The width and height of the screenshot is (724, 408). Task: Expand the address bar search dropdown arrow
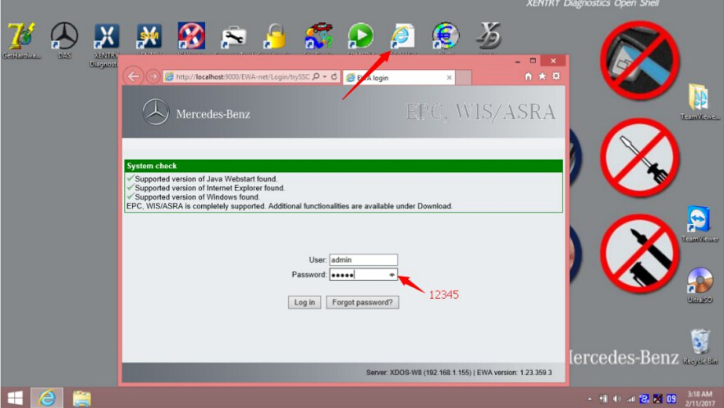pyautogui.click(x=325, y=76)
